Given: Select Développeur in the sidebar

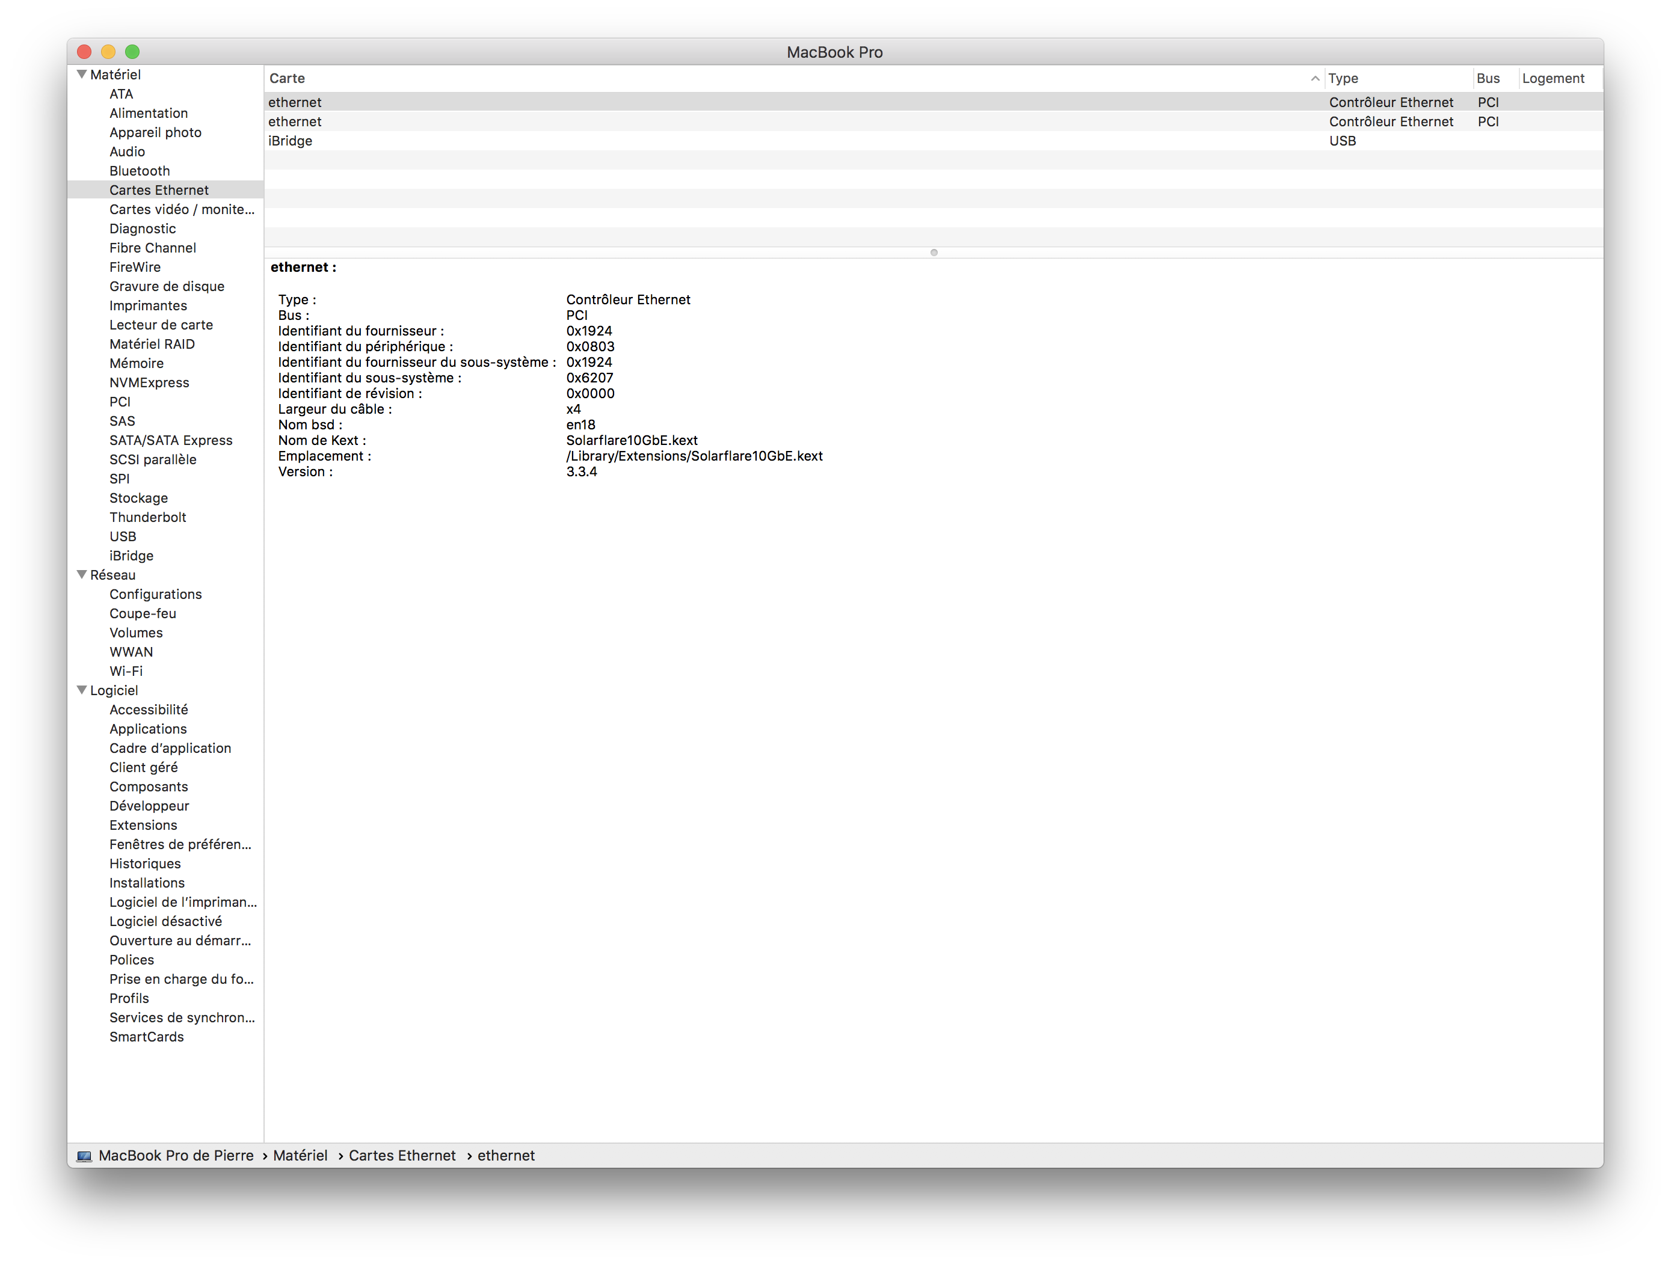Looking at the screenshot, I should (149, 806).
